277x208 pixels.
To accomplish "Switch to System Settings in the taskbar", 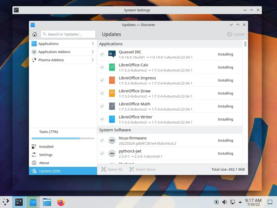I will pyautogui.click(x=19, y=202).
